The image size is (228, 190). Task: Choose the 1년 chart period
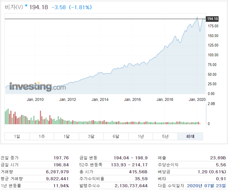point(141,136)
